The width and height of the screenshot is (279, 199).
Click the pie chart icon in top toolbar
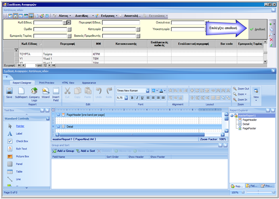click(41, 16)
